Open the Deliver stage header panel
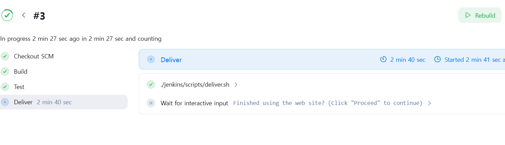 pos(322,59)
